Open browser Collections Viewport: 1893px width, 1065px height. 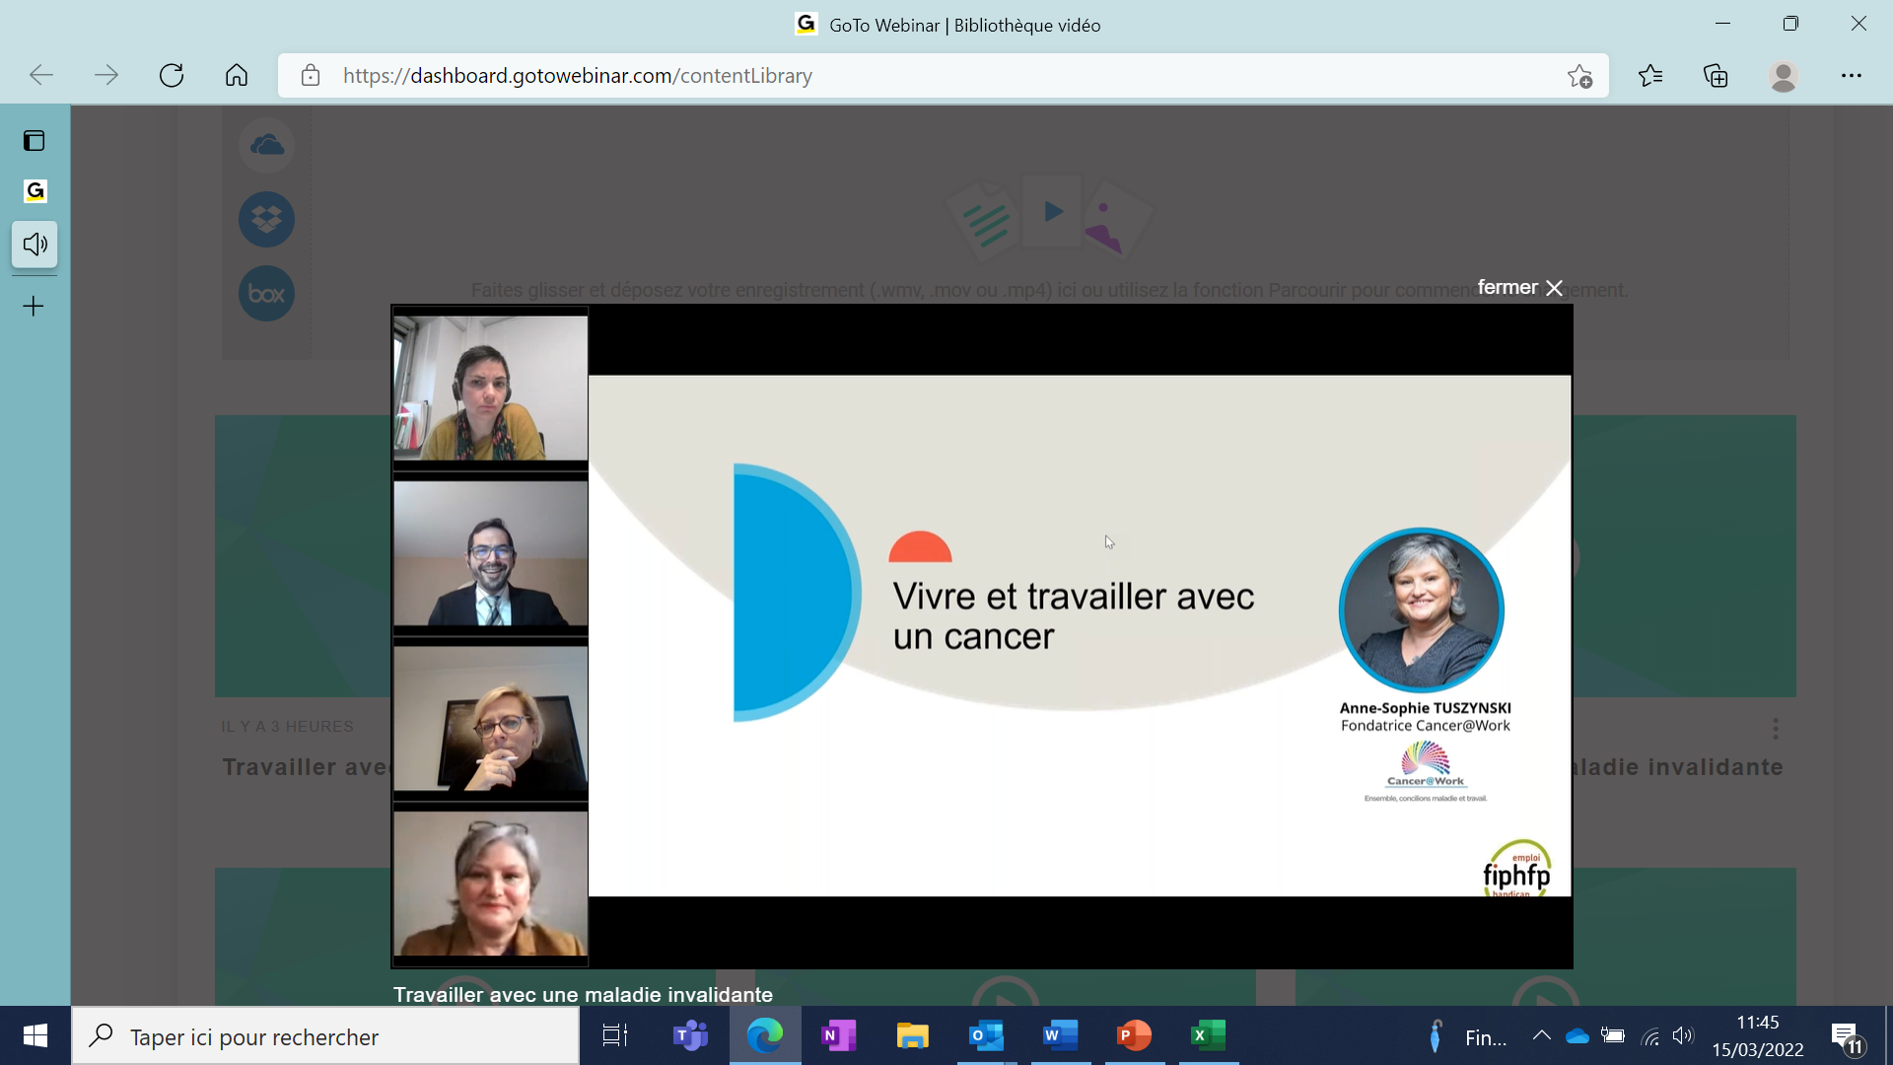[x=1716, y=75]
